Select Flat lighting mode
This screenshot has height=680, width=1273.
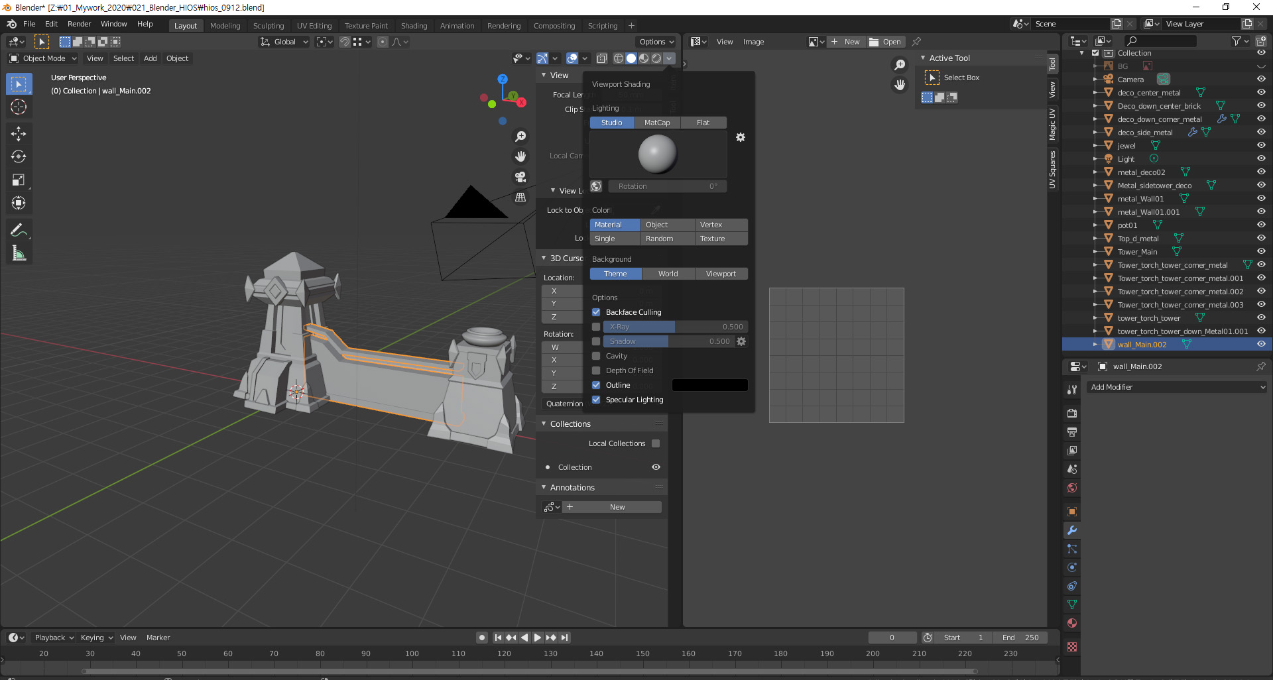pos(703,123)
